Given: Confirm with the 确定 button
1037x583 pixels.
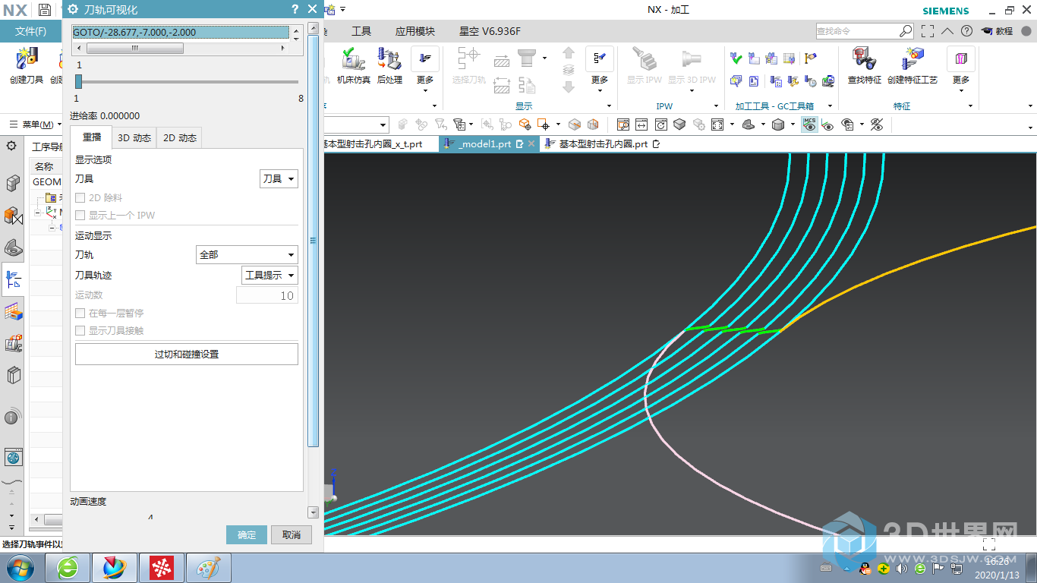Looking at the screenshot, I should [247, 534].
